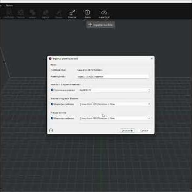Open the RaiseCloud icon in the toolbar

[104, 14]
